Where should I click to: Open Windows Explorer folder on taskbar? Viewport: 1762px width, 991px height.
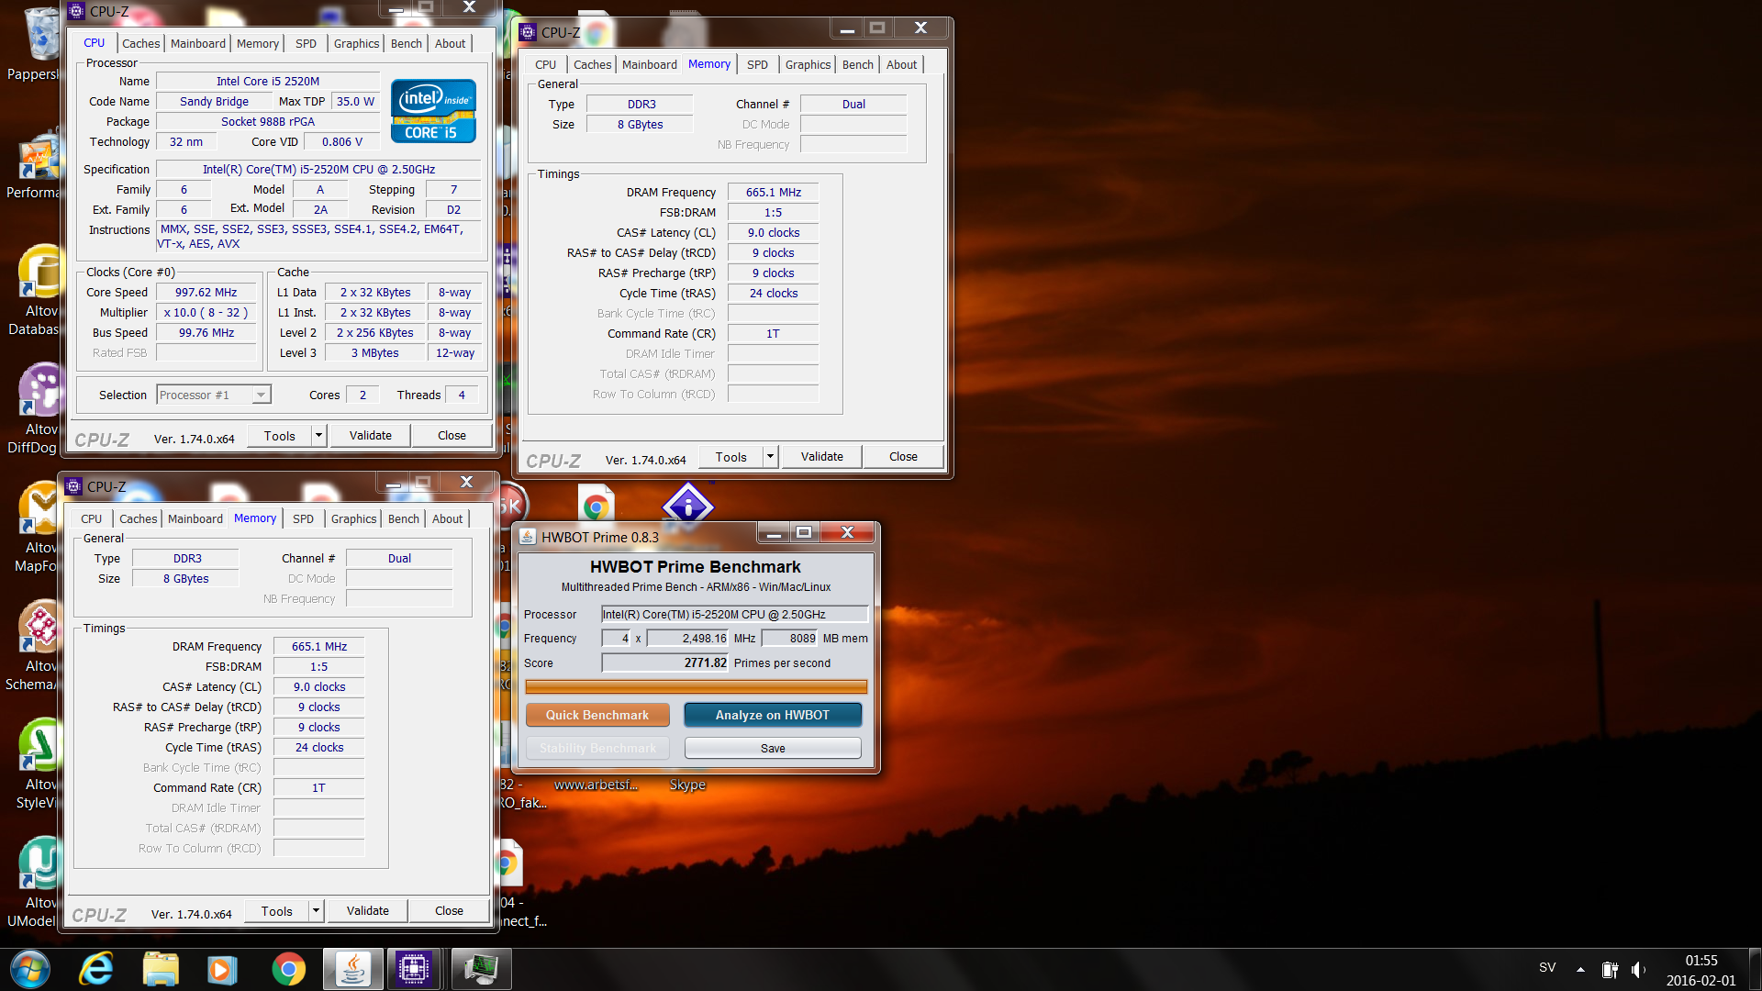[x=161, y=969]
